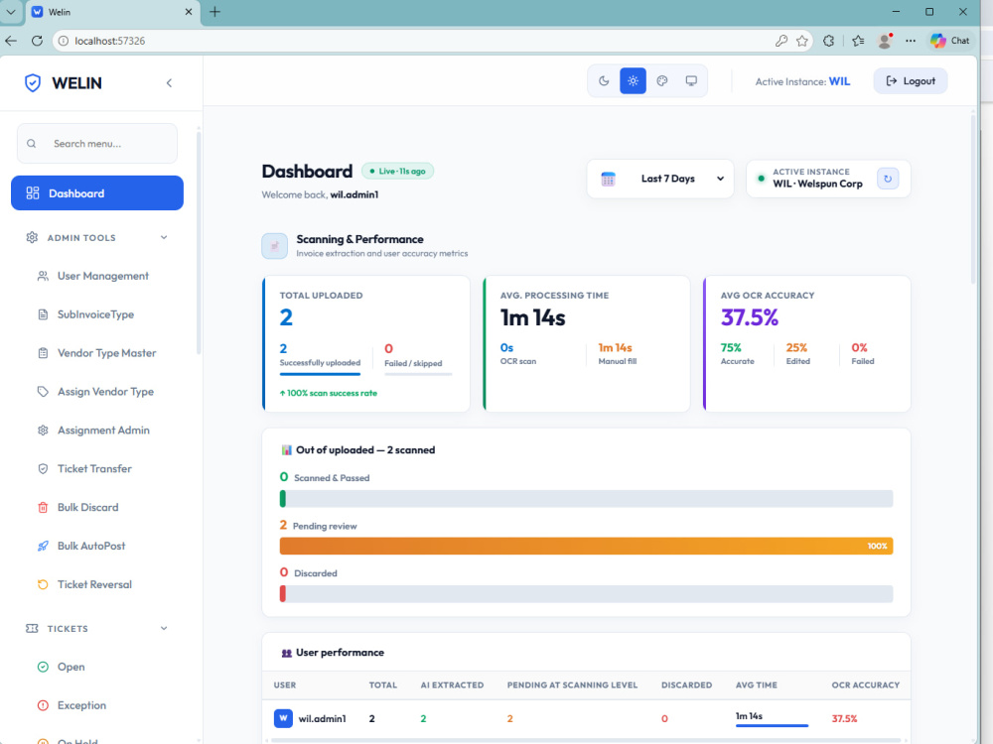
Task: Bookmark this page with the star icon
Action: click(802, 41)
